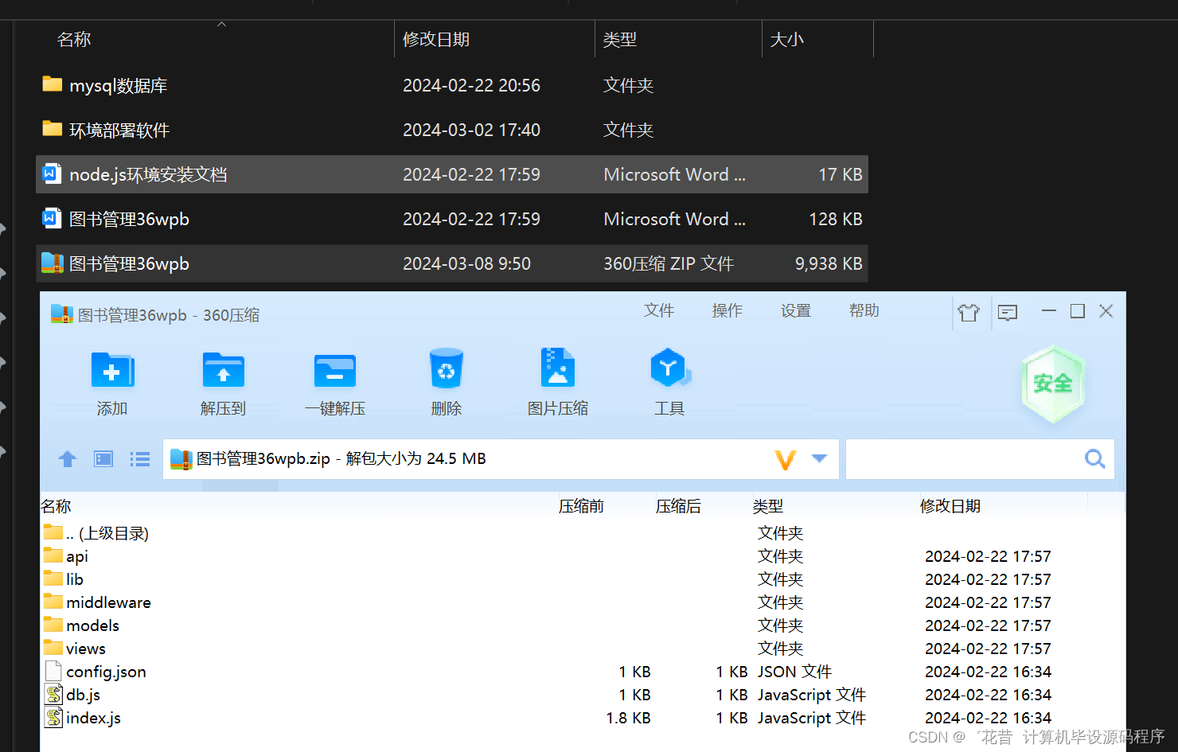Click the 一键解压 one-click extract icon

[335, 382]
